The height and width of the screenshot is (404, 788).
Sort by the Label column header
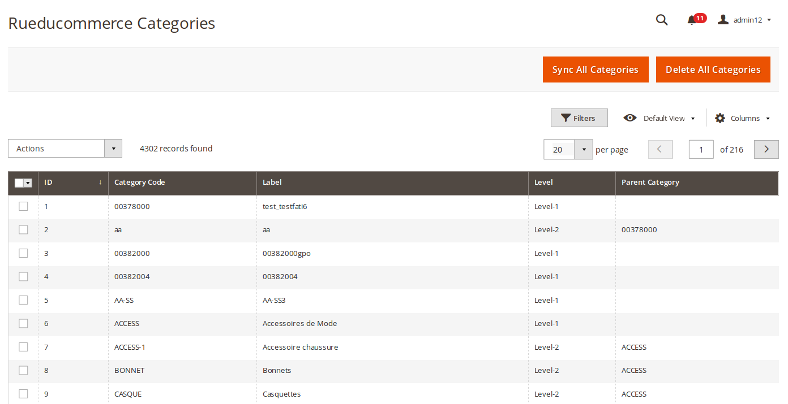click(392, 183)
